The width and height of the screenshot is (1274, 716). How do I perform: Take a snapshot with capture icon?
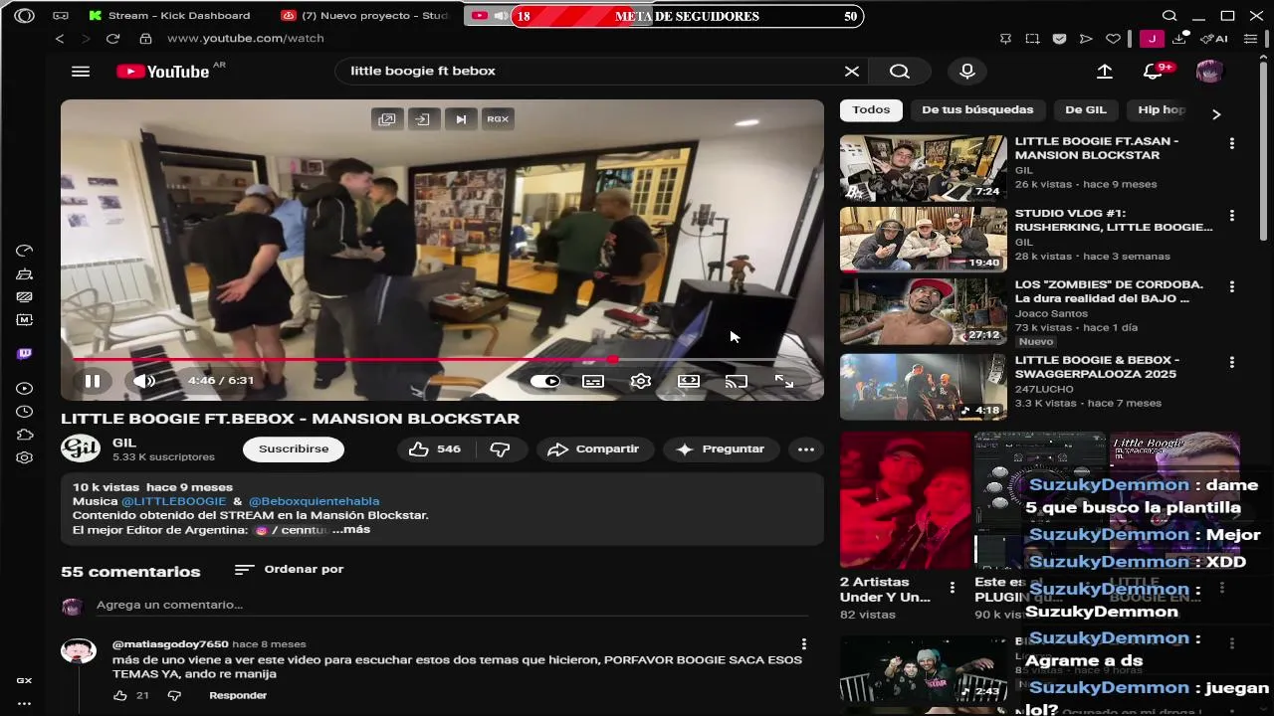[x=1032, y=39]
